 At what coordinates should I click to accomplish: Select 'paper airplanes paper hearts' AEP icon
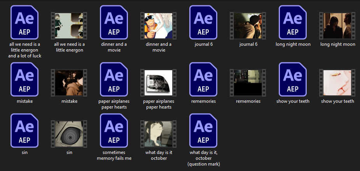(x=114, y=79)
